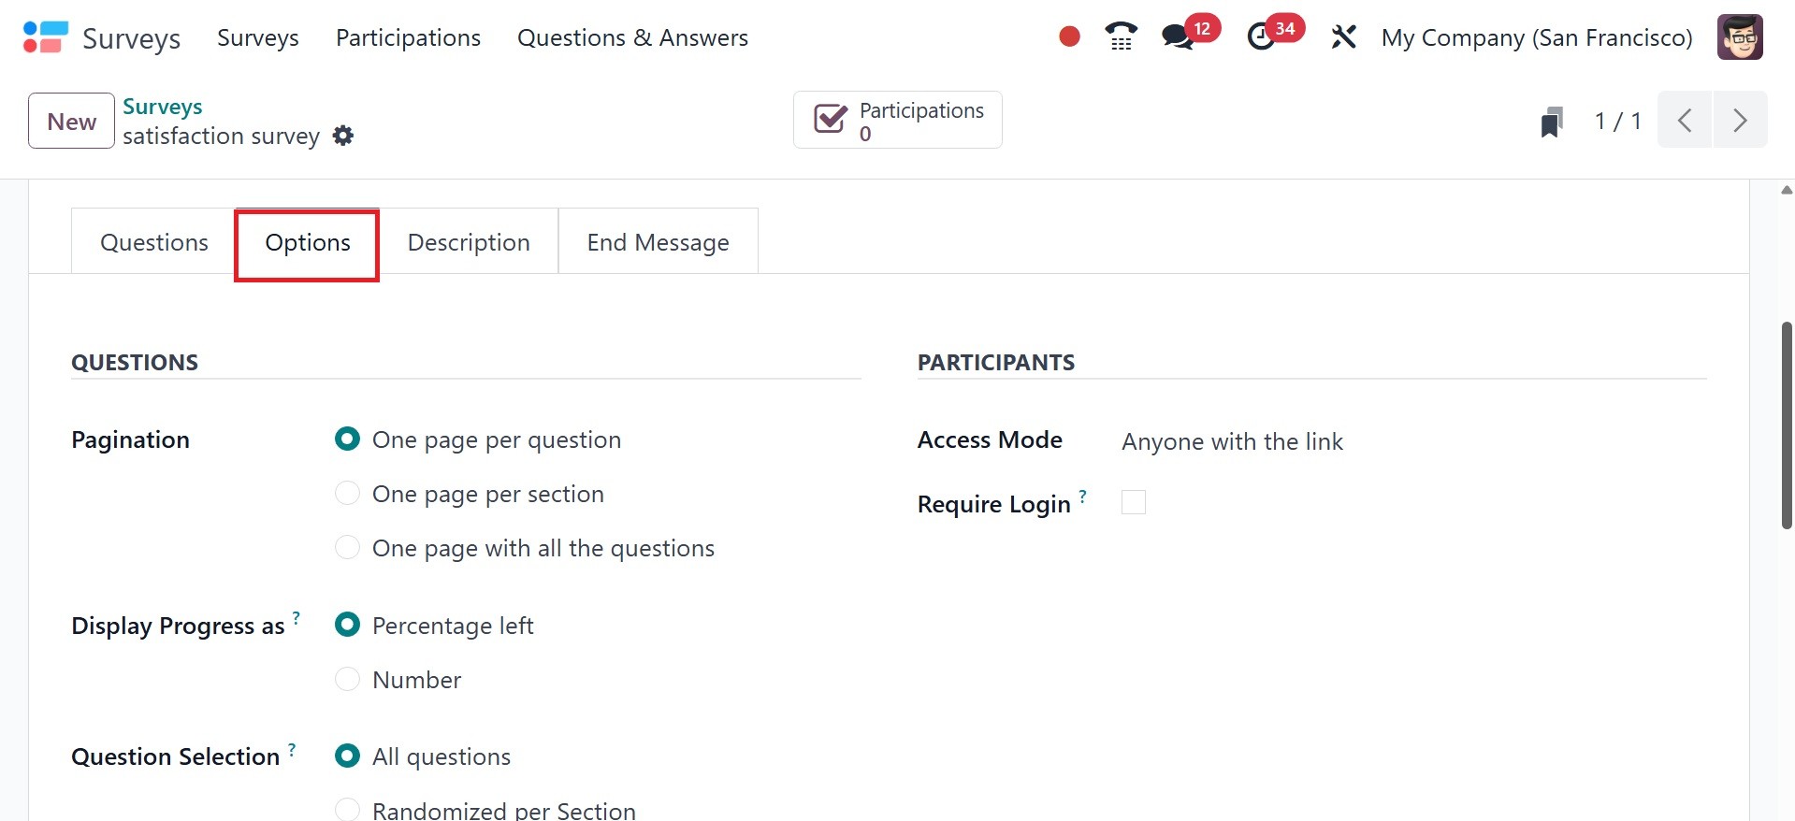
Task: Enable the Require Login checkbox
Action: (x=1133, y=503)
